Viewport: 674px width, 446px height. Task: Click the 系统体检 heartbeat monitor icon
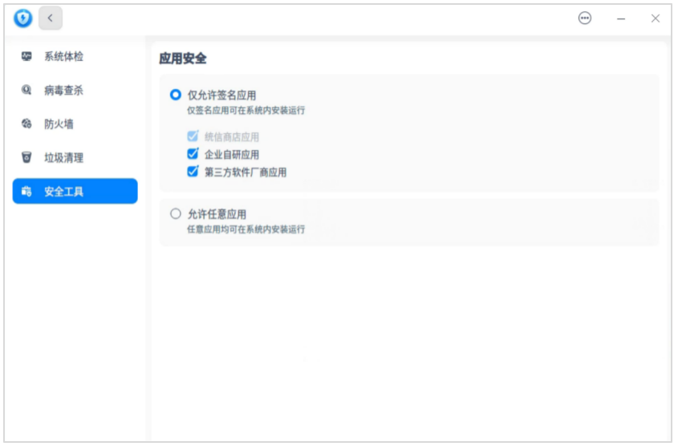26,57
